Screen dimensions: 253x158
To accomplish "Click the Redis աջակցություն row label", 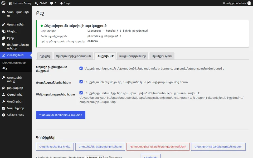I will (x=54, y=36).
